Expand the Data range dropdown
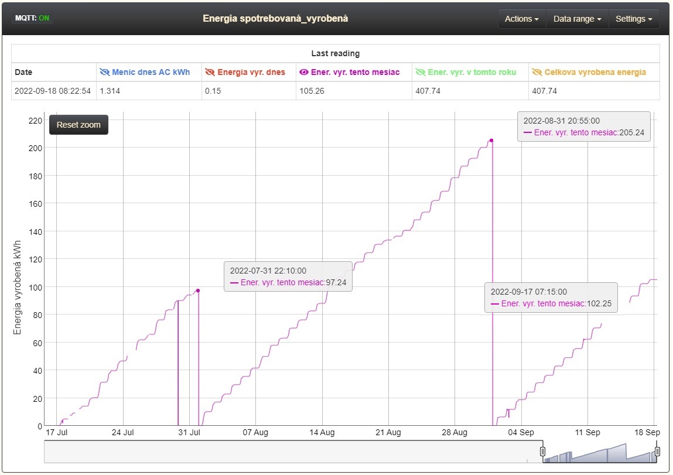673x475 pixels. coord(577,19)
